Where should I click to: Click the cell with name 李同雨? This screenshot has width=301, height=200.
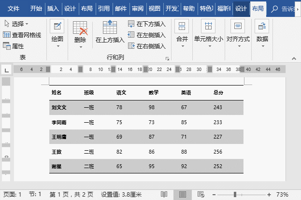coord(59,122)
